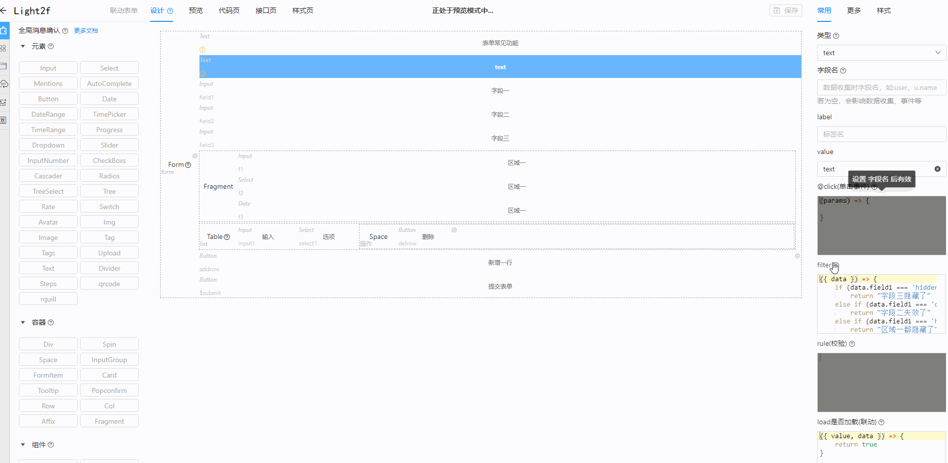Add a Popconfirm container from the palette
Screen dimensions: 948x463
pyautogui.click(x=109, y=390)
